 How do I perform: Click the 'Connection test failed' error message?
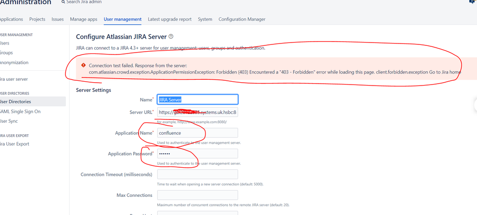pyautogui.click(x=275, y=69)
